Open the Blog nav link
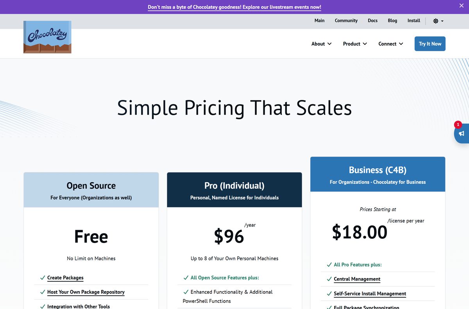The width and height of the screenshot is (469, 309). pos(392,21)
